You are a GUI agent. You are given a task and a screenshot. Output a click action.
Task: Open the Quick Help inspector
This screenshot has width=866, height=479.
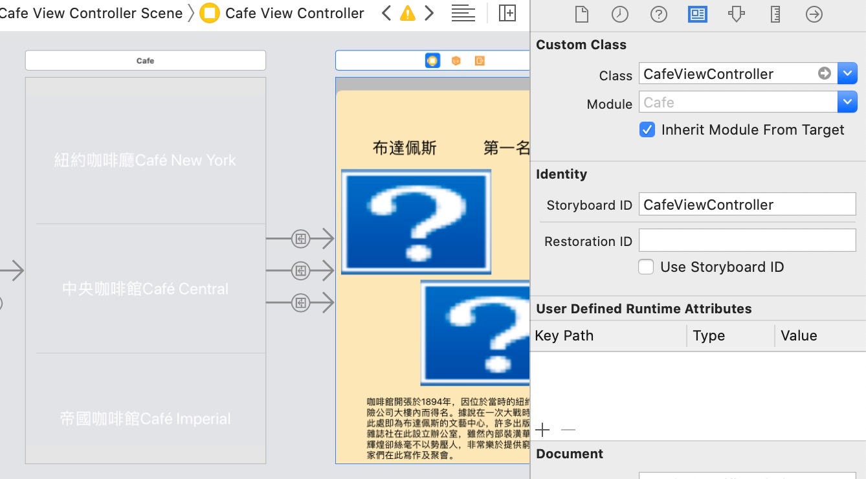[x=659, y=14]
